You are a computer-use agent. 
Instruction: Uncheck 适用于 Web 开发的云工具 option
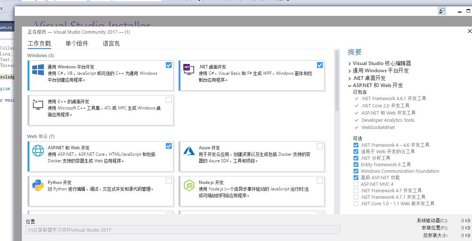pos(356,151)
